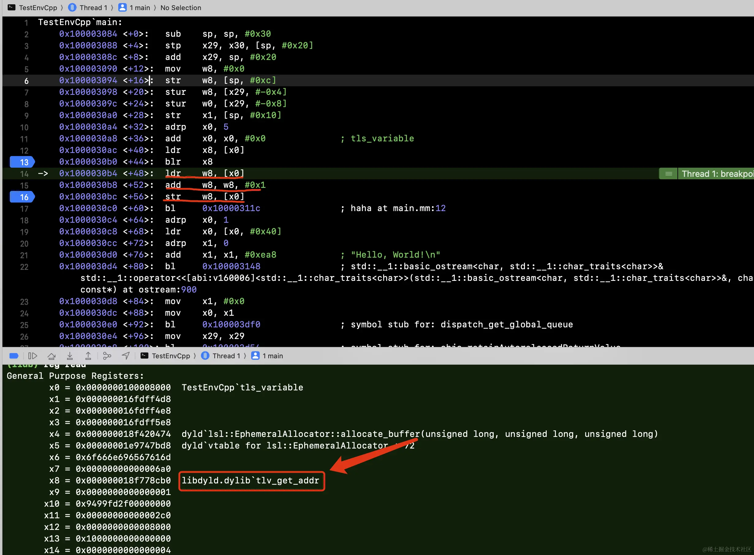The height and width of the screenshot is (555, 754).
Task: Click the Simulate location arrow icon
Action: [x=126, y=356]
